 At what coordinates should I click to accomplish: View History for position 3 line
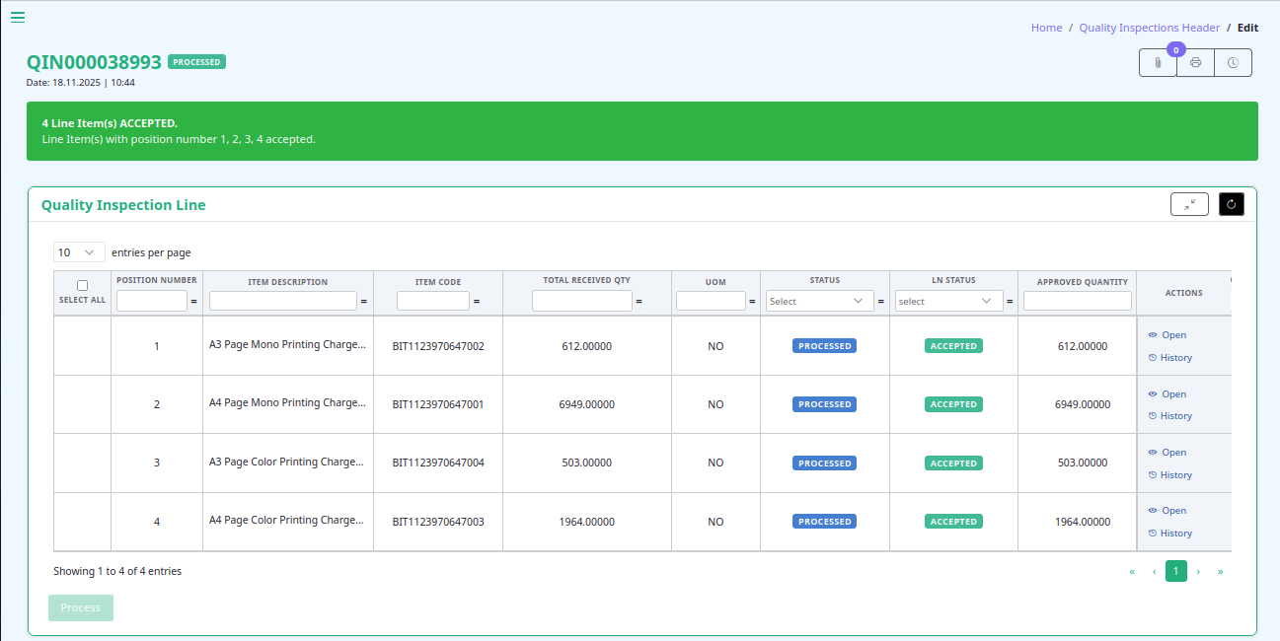[1175, 475]
